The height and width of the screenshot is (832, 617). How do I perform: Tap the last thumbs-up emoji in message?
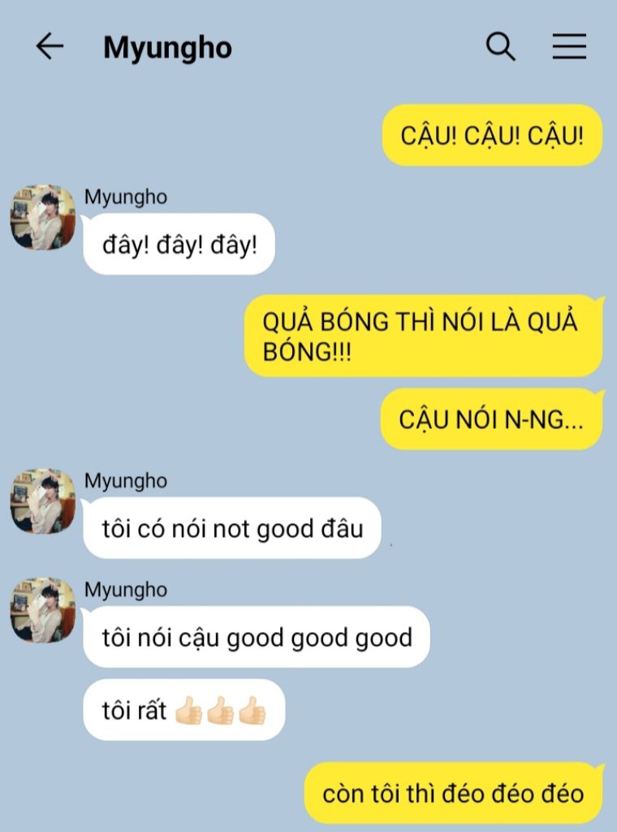pyautogui.click(x=252, y=710)
